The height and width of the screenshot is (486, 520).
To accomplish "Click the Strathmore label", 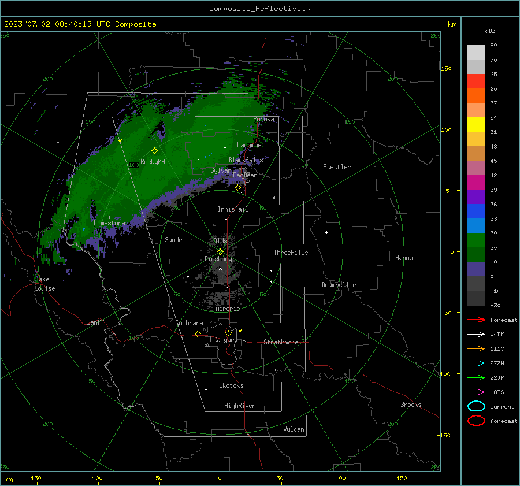I will 281,342.
